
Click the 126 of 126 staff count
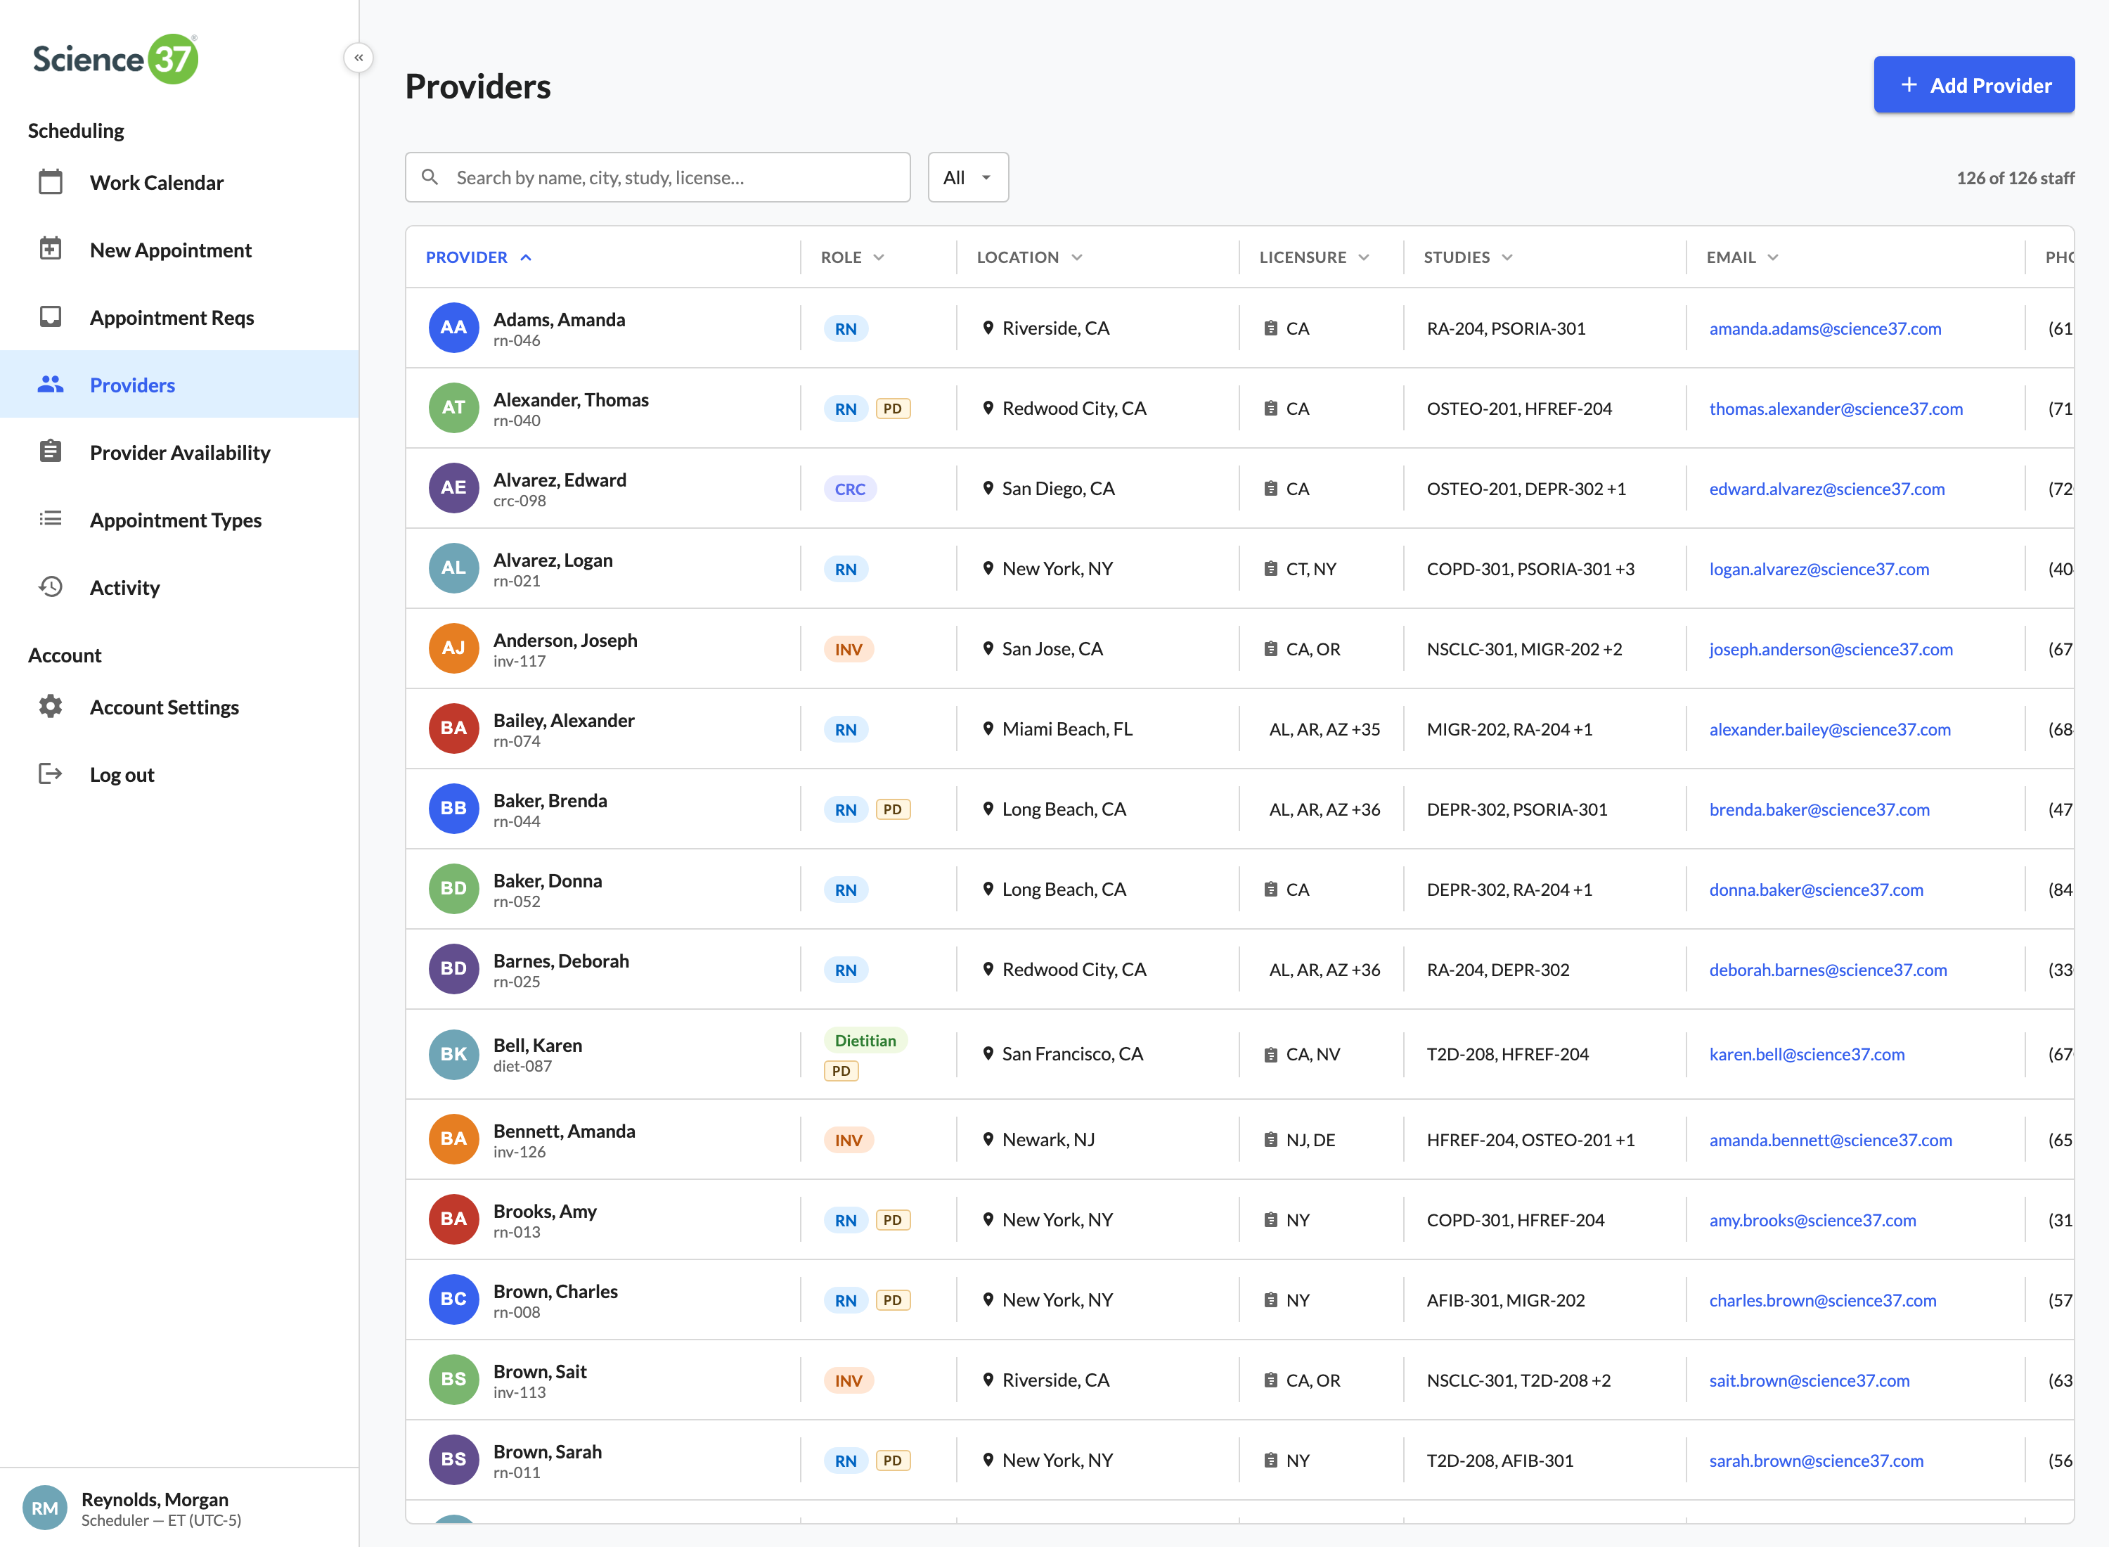point(2015,177)
